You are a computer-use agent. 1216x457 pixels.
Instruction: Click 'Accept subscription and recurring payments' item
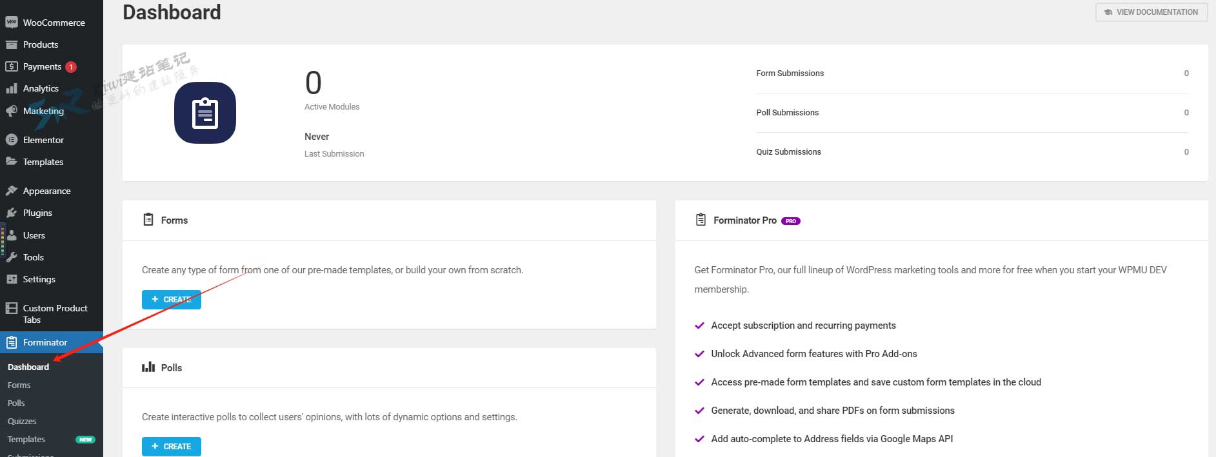click(x=803, y=326)
